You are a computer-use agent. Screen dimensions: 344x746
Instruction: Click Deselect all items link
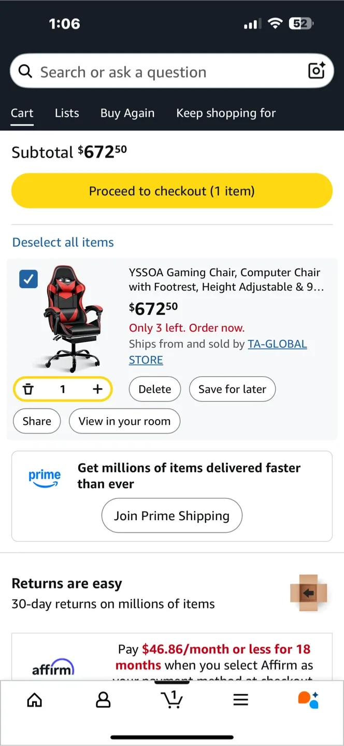point(63,242)
